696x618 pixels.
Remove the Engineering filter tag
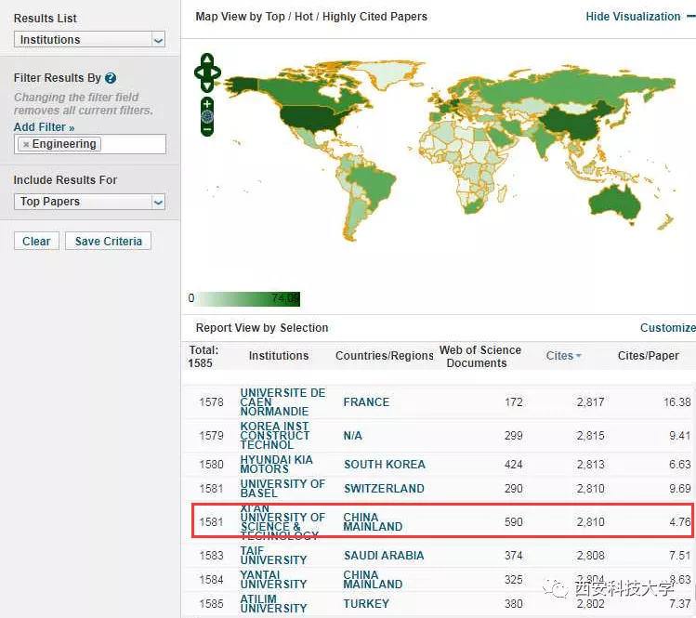[x=25, y=144]
